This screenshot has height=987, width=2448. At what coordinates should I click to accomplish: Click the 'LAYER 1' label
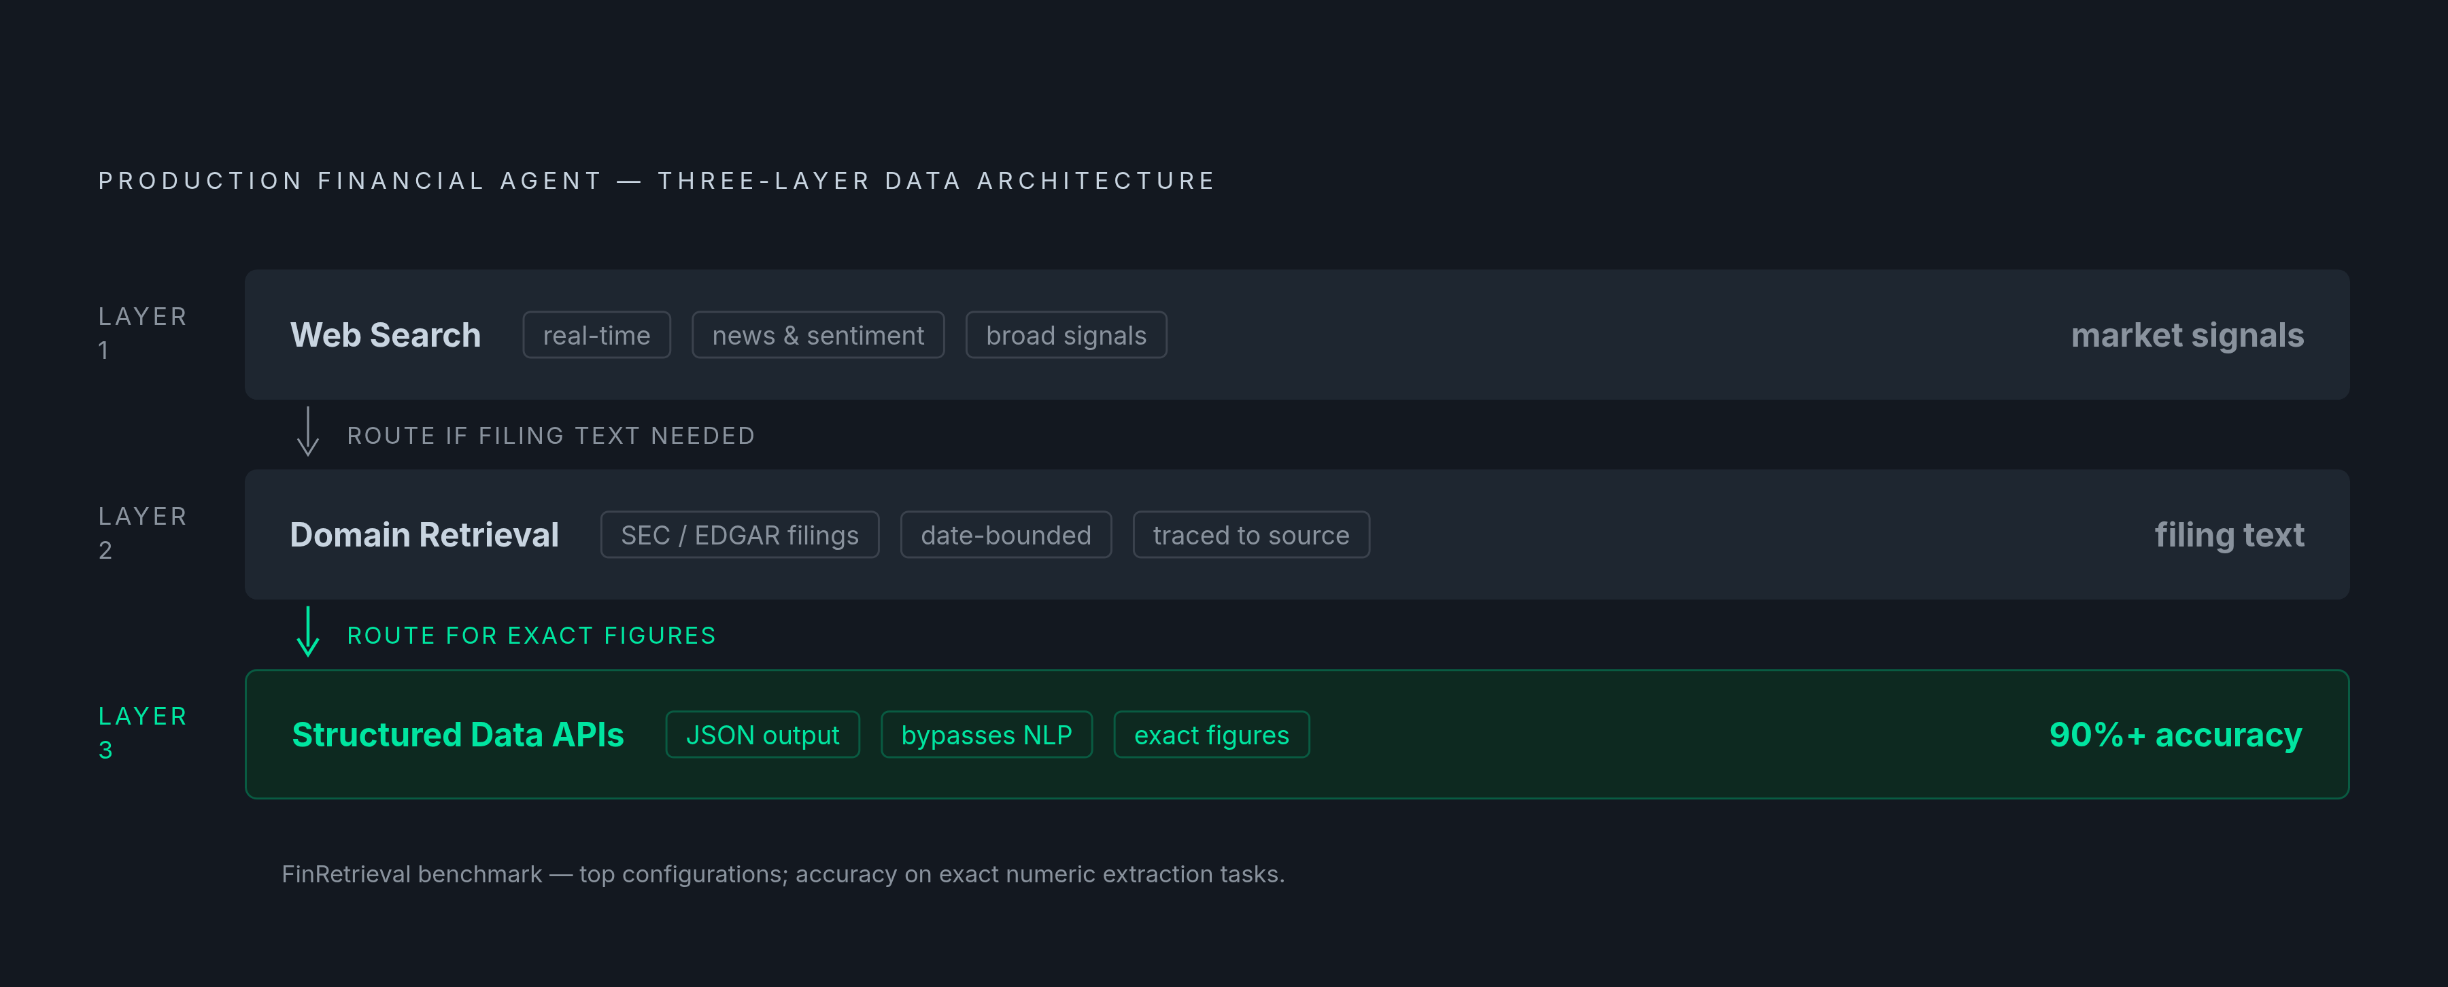(x=143, y=334)
